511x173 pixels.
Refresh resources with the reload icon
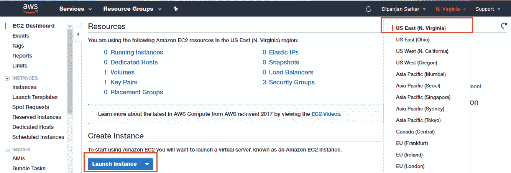tap(504, 26)
